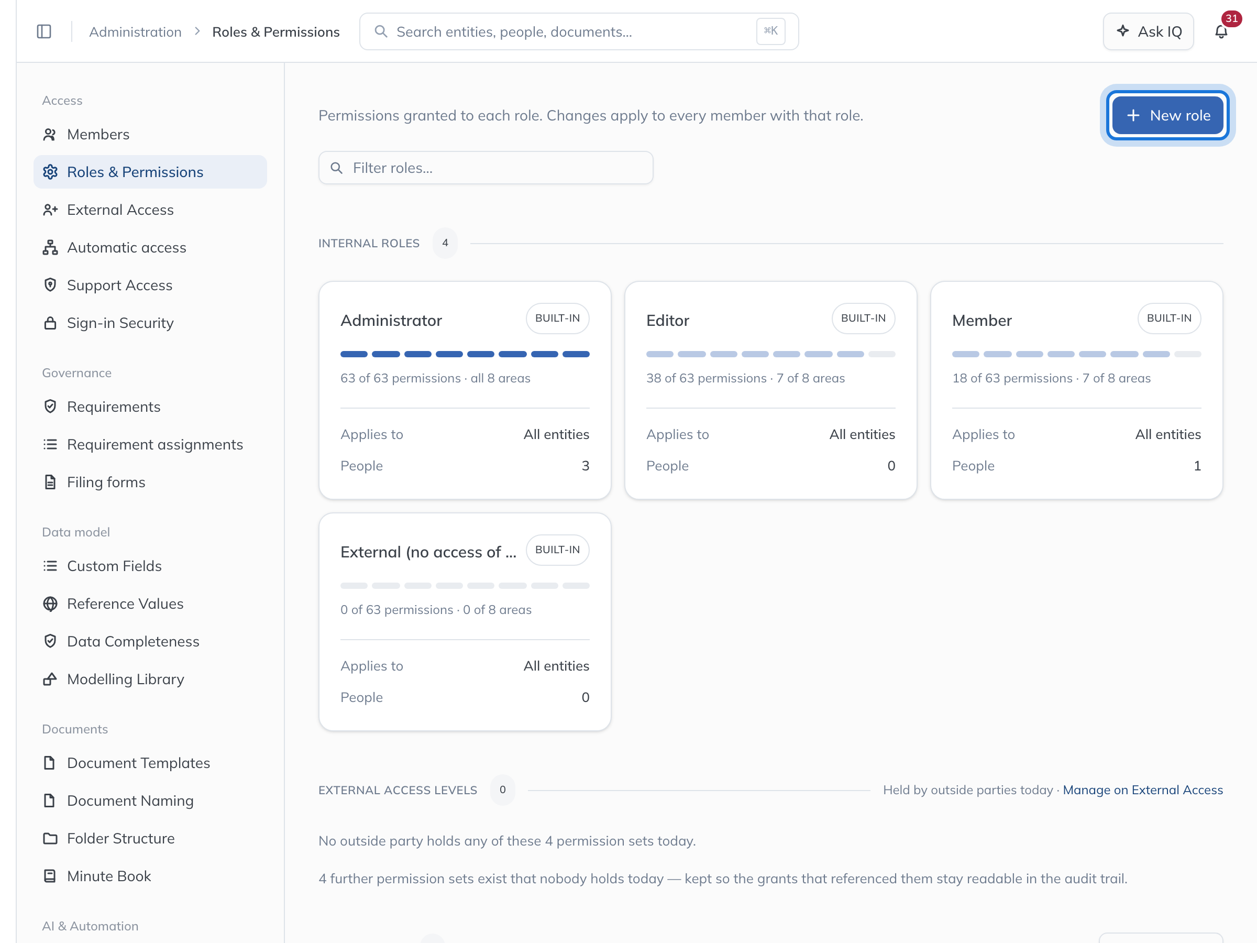Click the Document Naming file icon

click(50, 801)
